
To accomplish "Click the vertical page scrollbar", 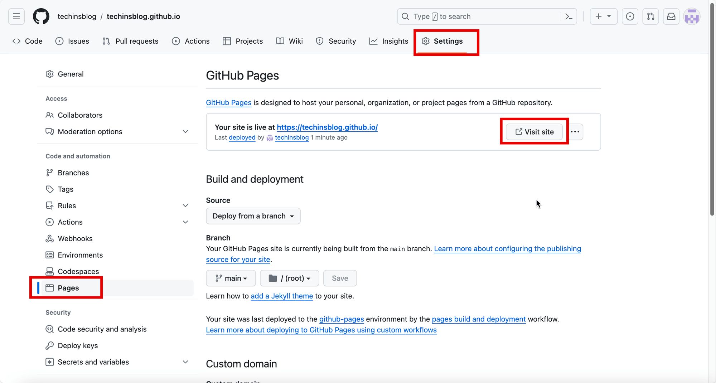I will coord(712,109).
